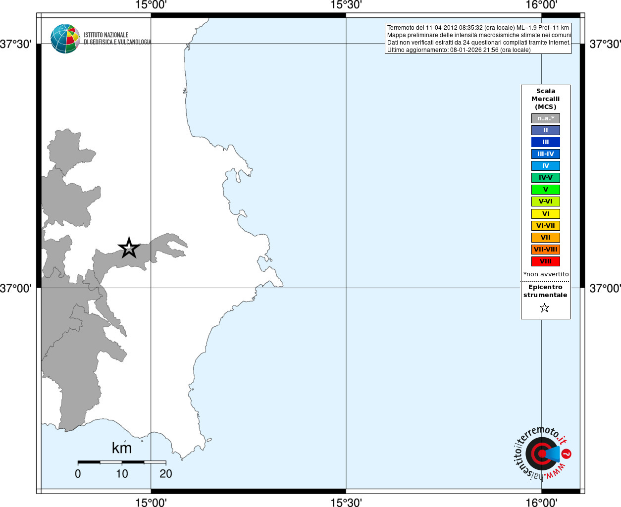Click the legend epicenter star symbol

click(x=545, y=308)
